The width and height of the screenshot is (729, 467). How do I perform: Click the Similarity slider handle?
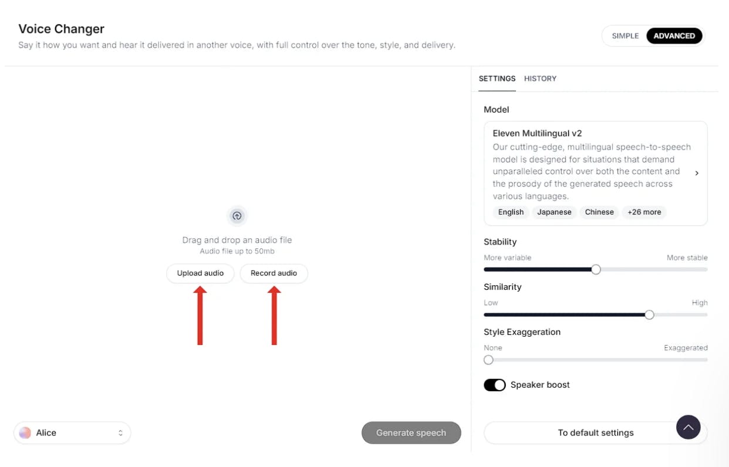pyautogui.click(x=649, y=314)
